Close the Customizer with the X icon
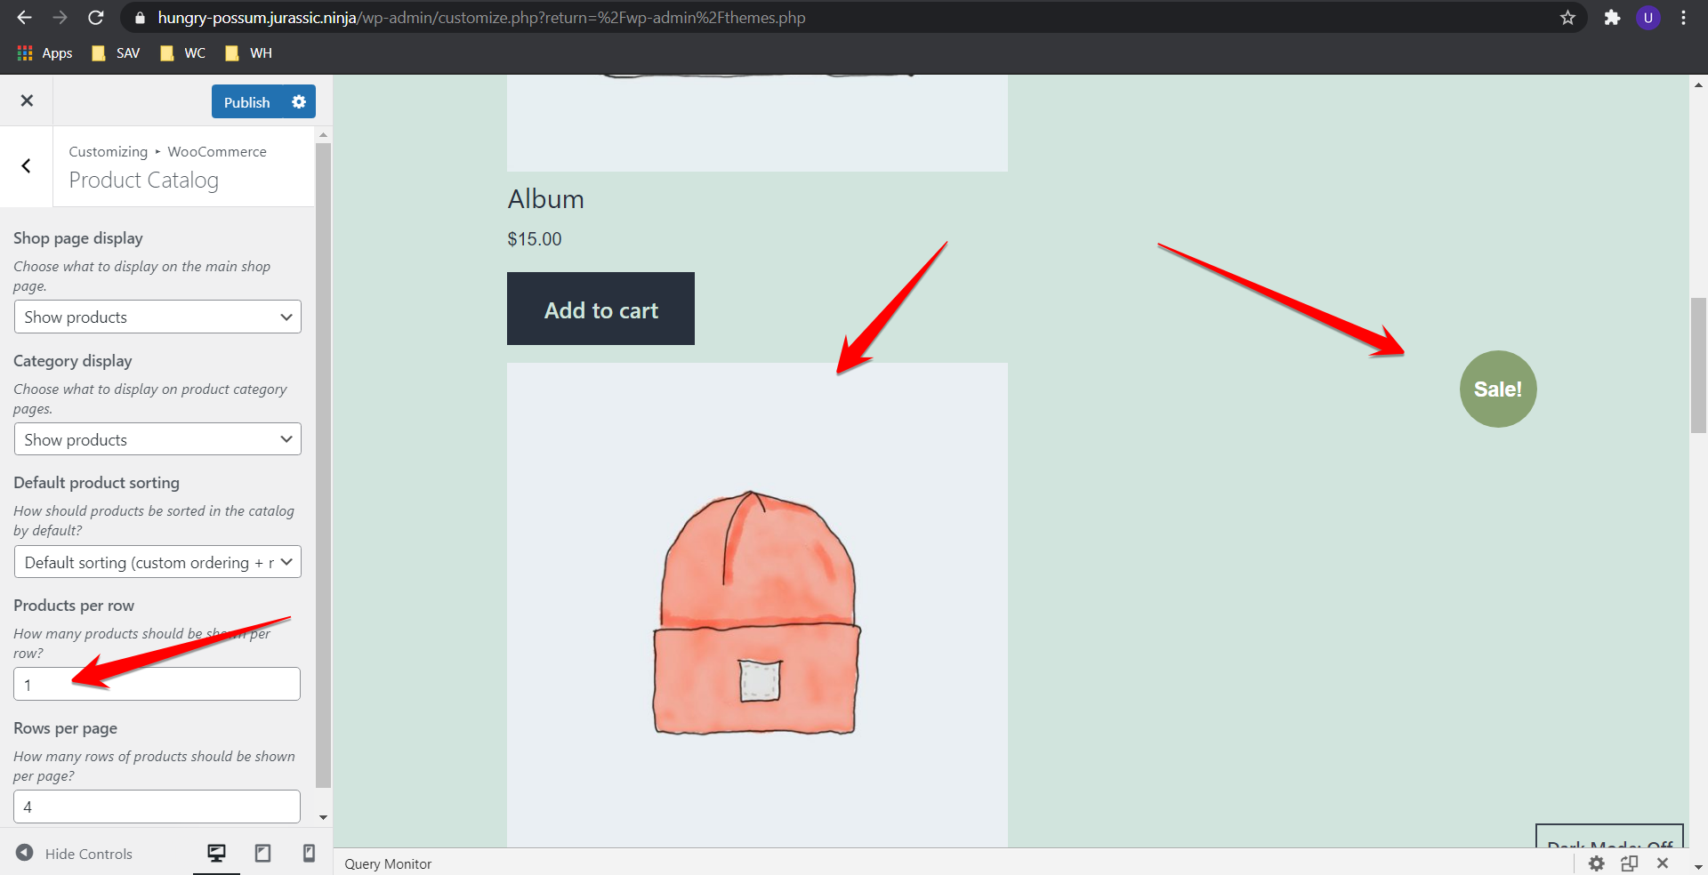1708x875 pixels. point(27,100)
